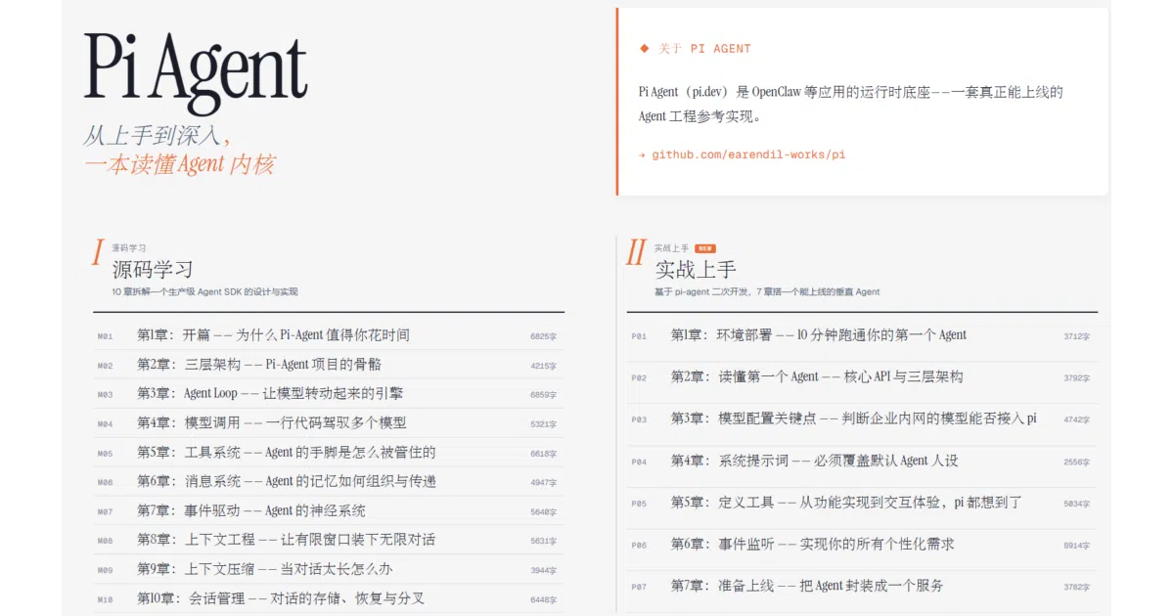Click the 关于 PI AGENT label
This screenshot has height=616, width=1174.
(x=704, y=48)
